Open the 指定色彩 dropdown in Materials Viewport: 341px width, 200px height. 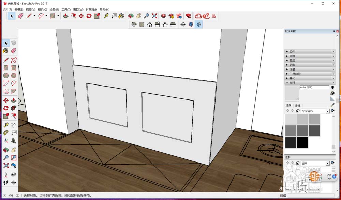327,110
